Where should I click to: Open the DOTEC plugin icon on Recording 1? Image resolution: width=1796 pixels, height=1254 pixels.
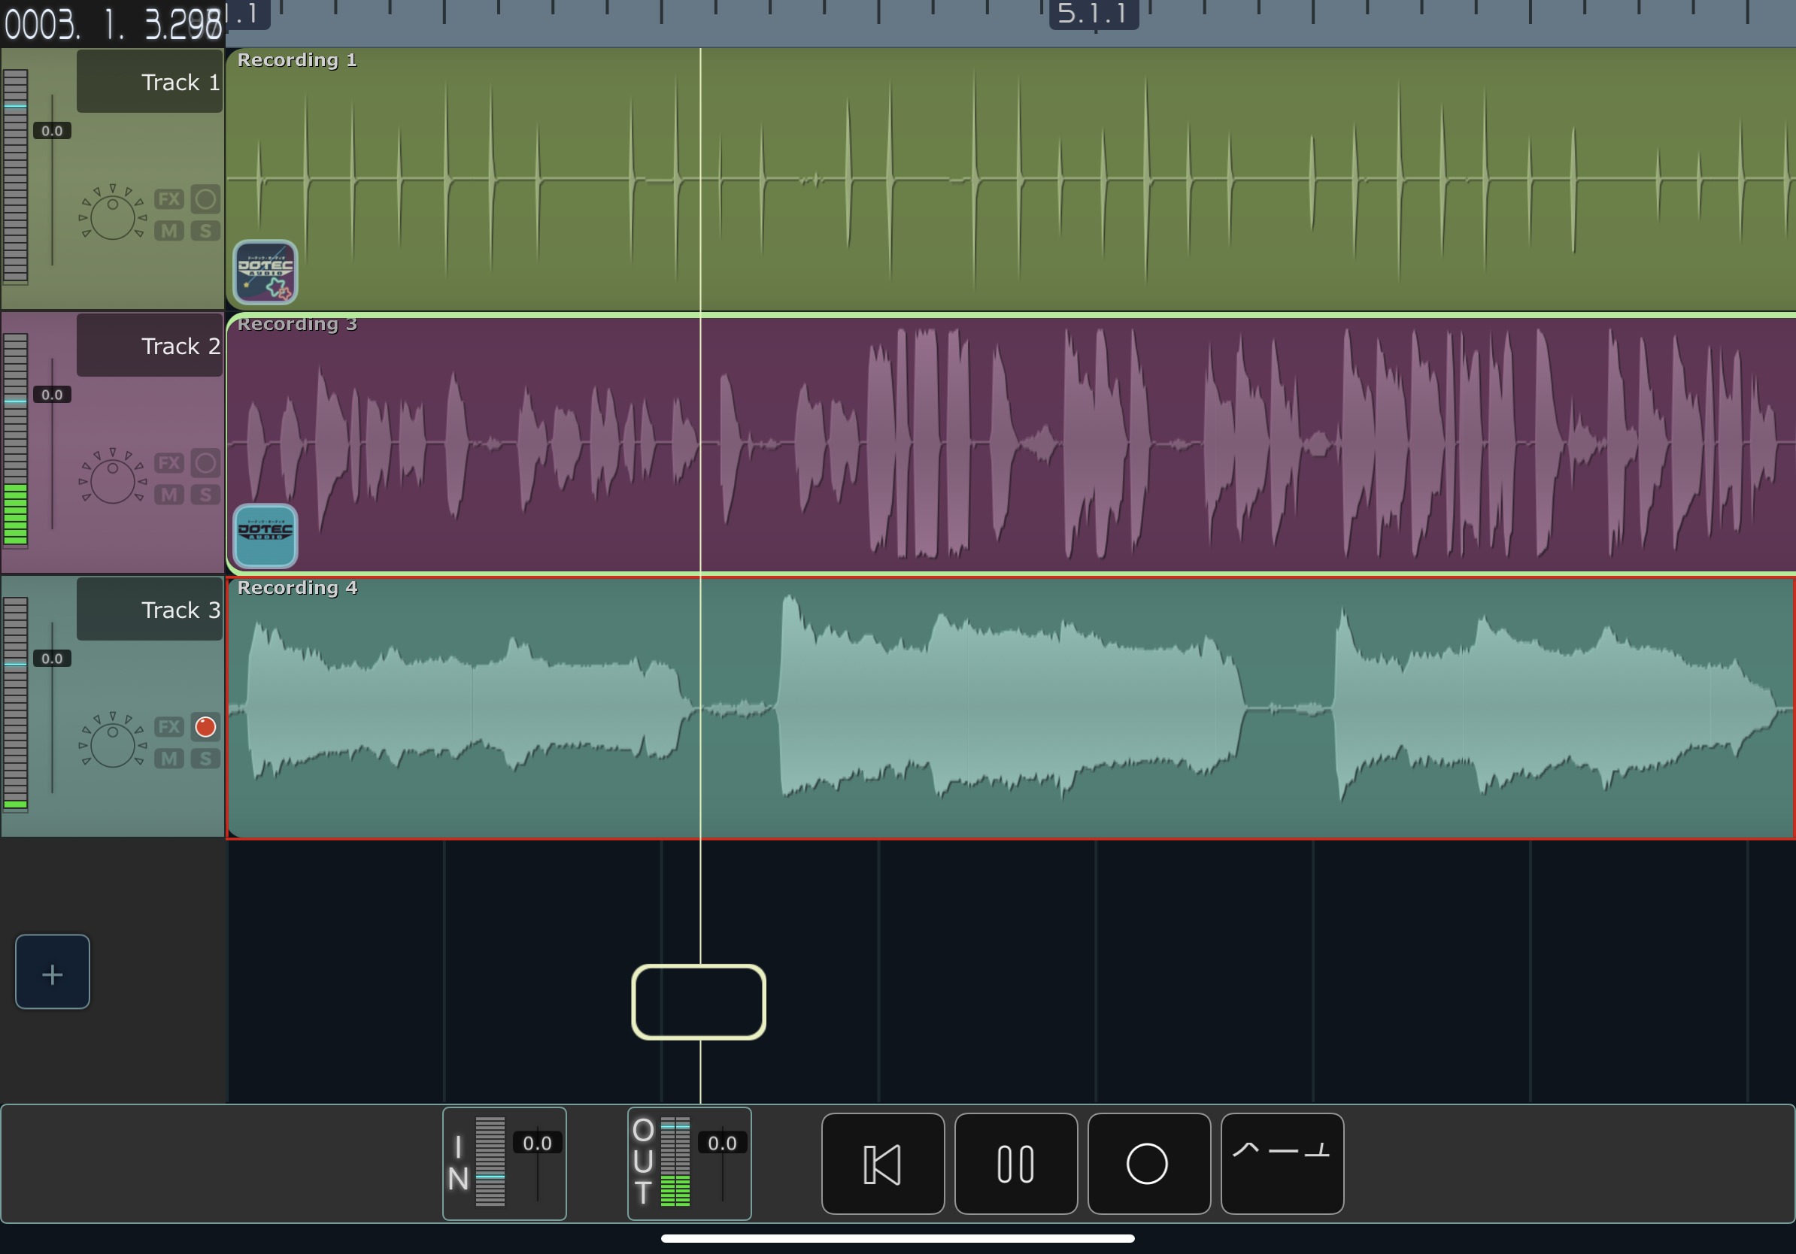265,272
